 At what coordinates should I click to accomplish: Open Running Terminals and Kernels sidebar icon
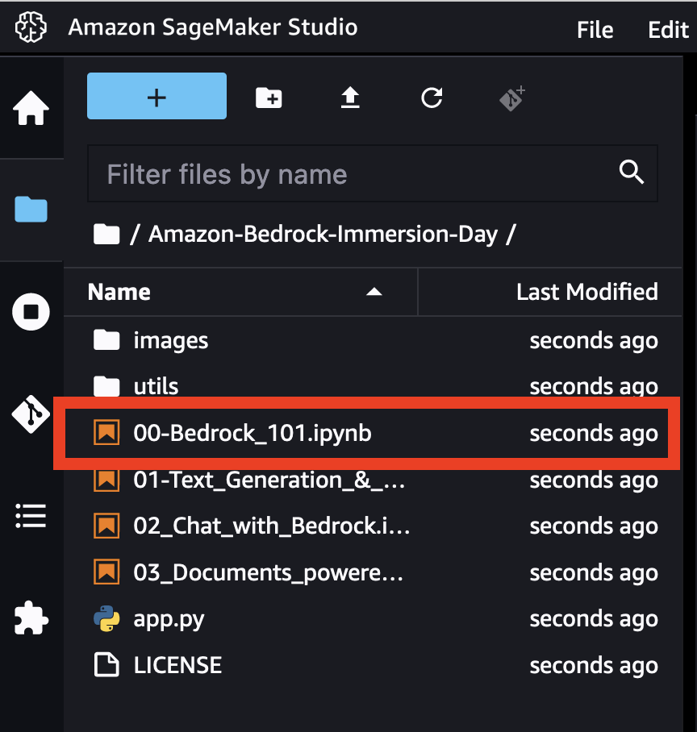click(31, 312)
